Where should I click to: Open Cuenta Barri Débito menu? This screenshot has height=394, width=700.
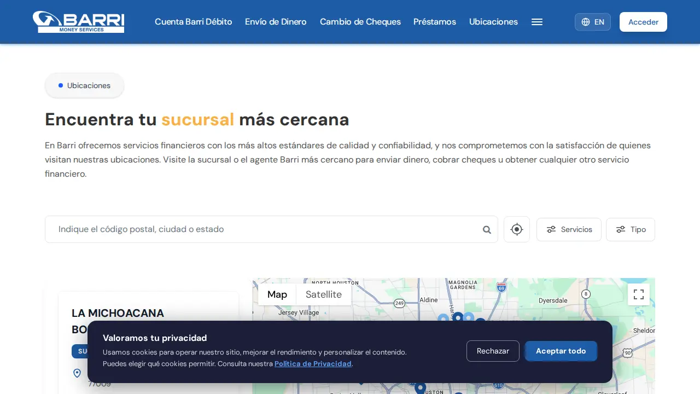tap(194, 22)
